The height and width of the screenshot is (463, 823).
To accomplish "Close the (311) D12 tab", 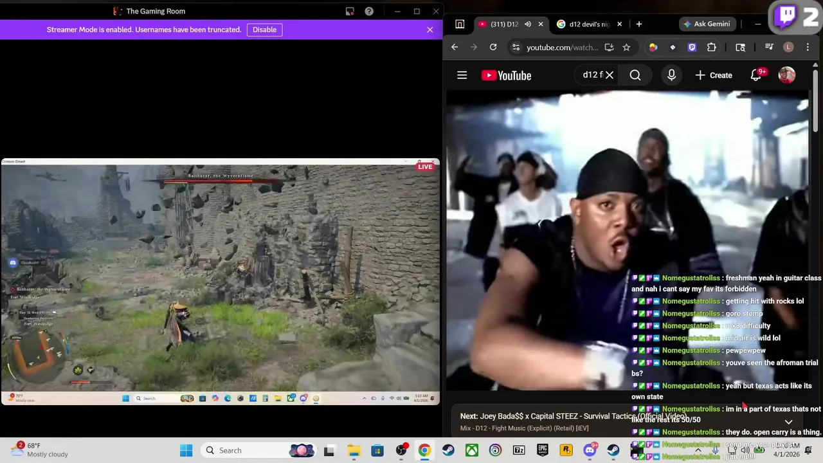I will [x=541, y=24].
